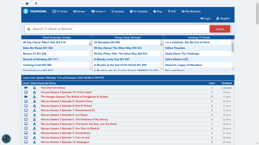Click movie camera icon for Yes! Chef Christmas
The width and height of the screenshot is (259, 145).
(26, 88)
